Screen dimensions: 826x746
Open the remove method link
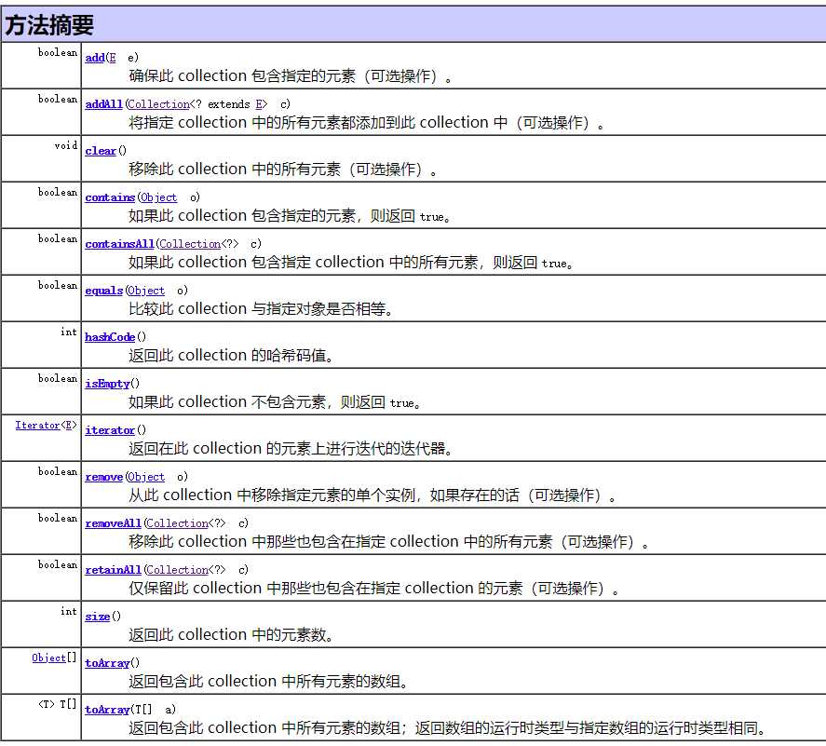click(x=103, y=477)
